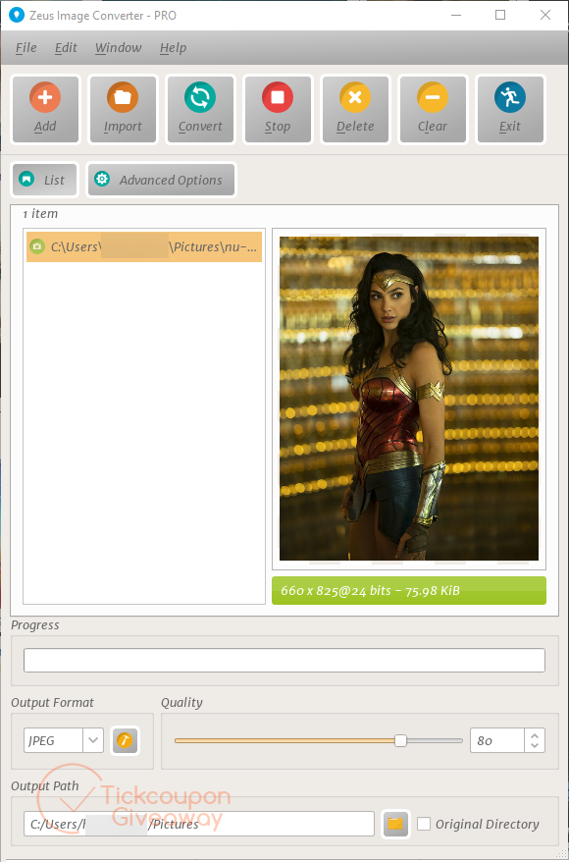569x862 pixels.
Task: Minimize the Zeus Image Converter window
Action: click(455, 15)
